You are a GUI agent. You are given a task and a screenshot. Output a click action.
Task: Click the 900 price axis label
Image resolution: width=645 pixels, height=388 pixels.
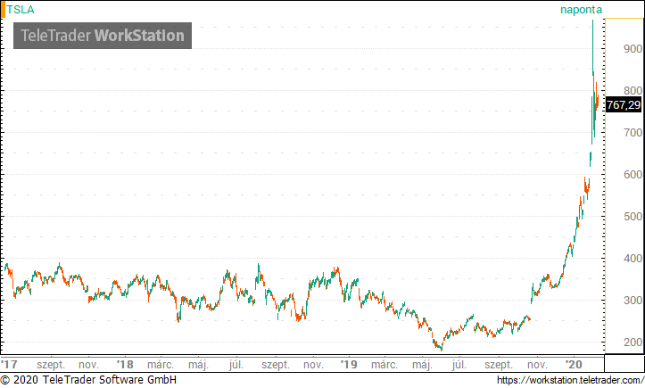[x=633, y=49]
